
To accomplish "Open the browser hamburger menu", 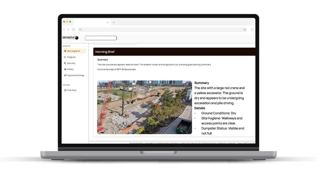I will (x=252, y=30).
